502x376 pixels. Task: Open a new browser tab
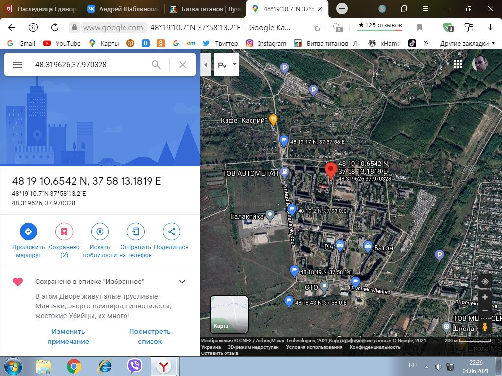[x=342, y=9]
